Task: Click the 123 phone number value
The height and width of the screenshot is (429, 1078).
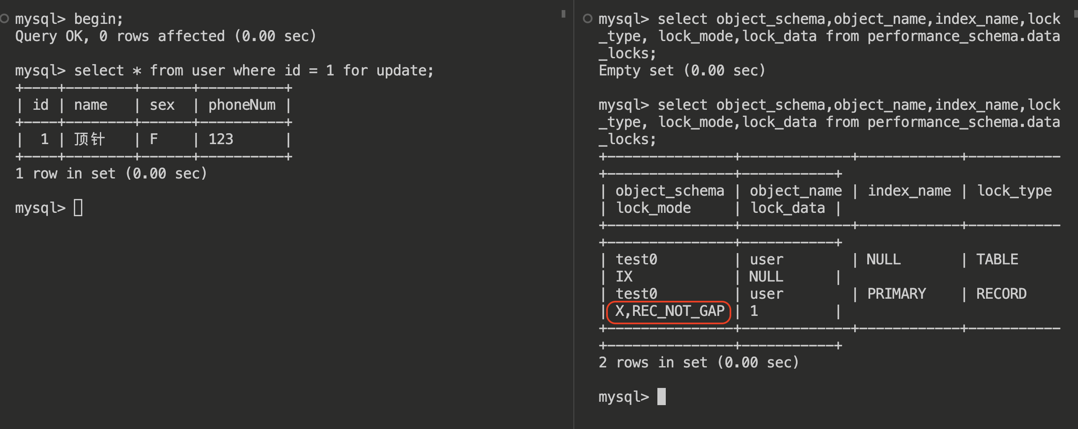Action: coord(221,139)
